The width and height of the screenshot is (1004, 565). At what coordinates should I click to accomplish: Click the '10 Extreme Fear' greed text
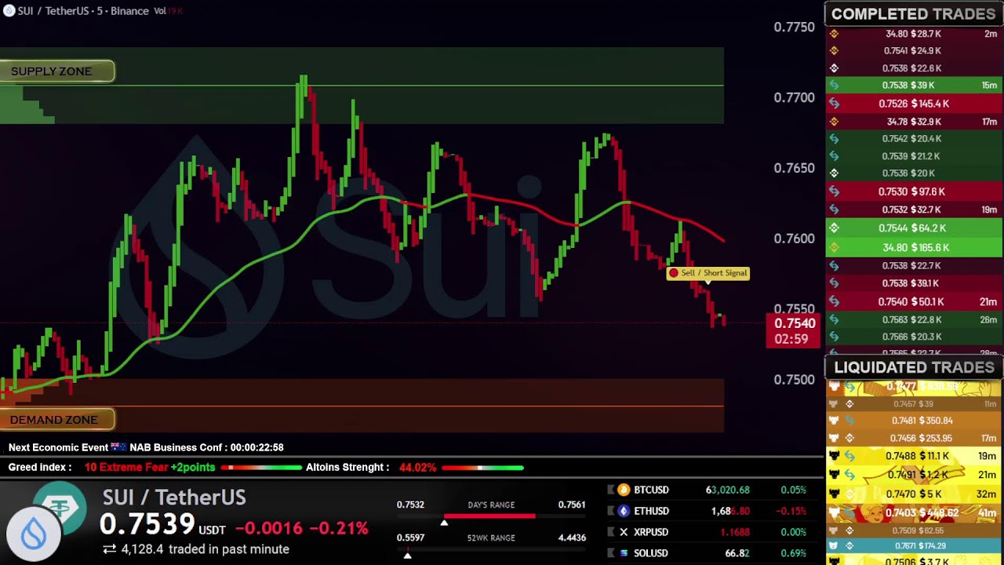click(x=126, y=468)
